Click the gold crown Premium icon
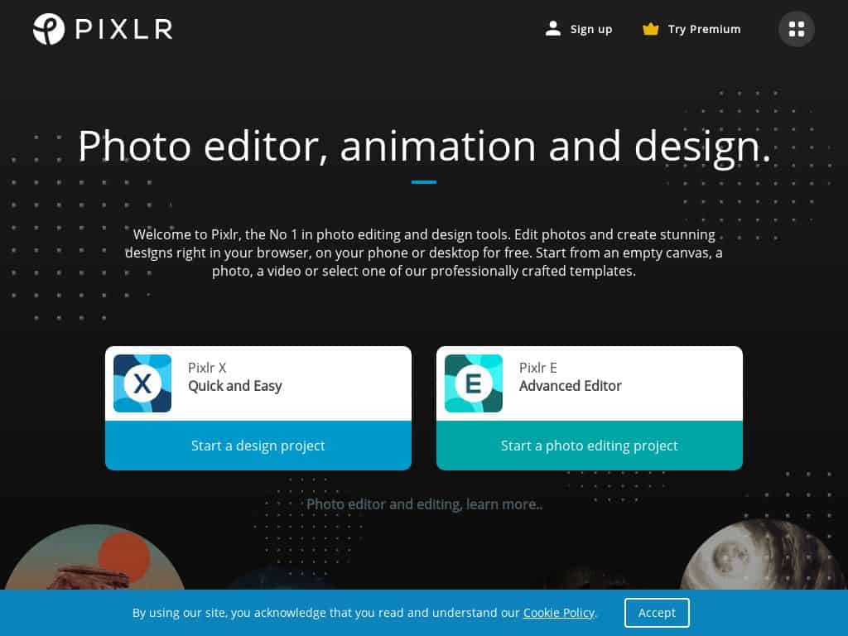This screenshot has width=848, height=636. tap(650, 29)
